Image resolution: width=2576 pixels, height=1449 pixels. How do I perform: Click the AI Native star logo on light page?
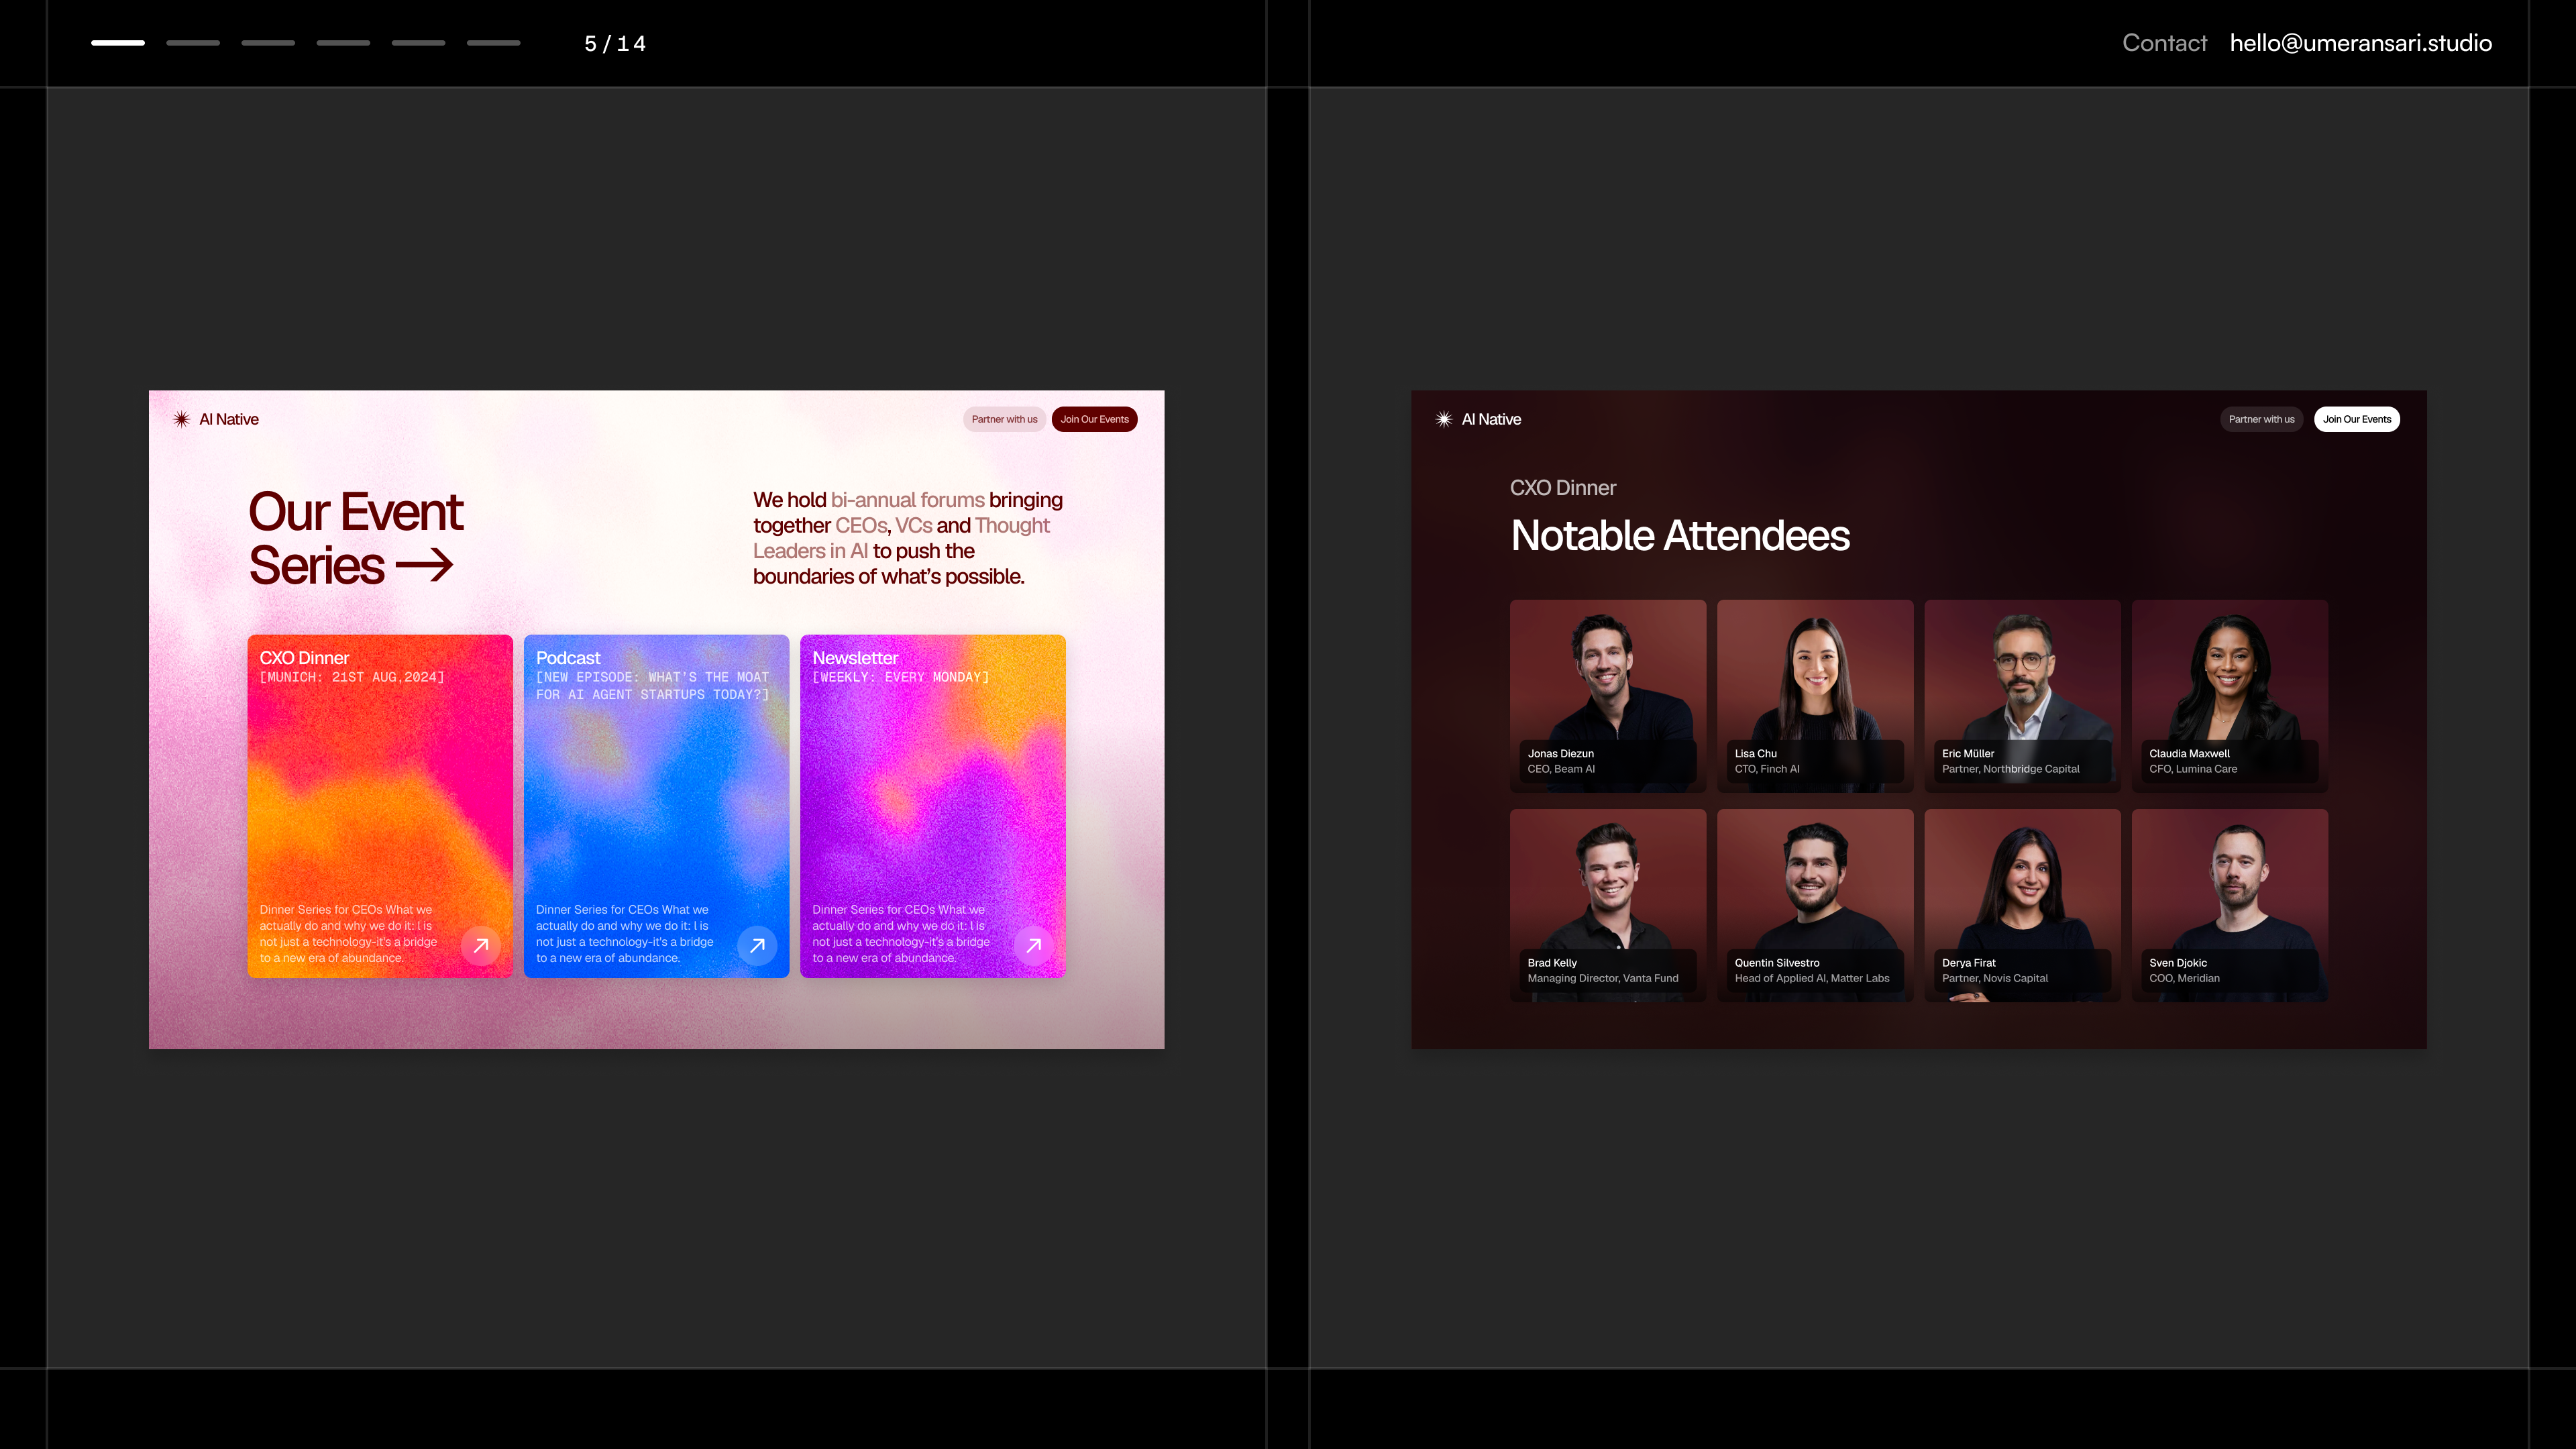[x=181, y=419]
